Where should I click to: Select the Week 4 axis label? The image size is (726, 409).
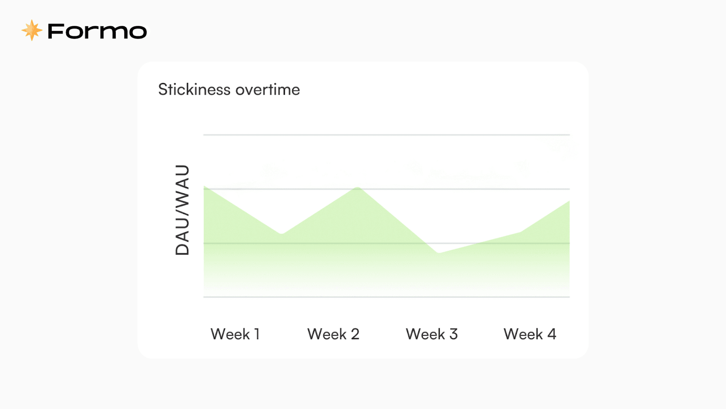(x=530, y=334)
